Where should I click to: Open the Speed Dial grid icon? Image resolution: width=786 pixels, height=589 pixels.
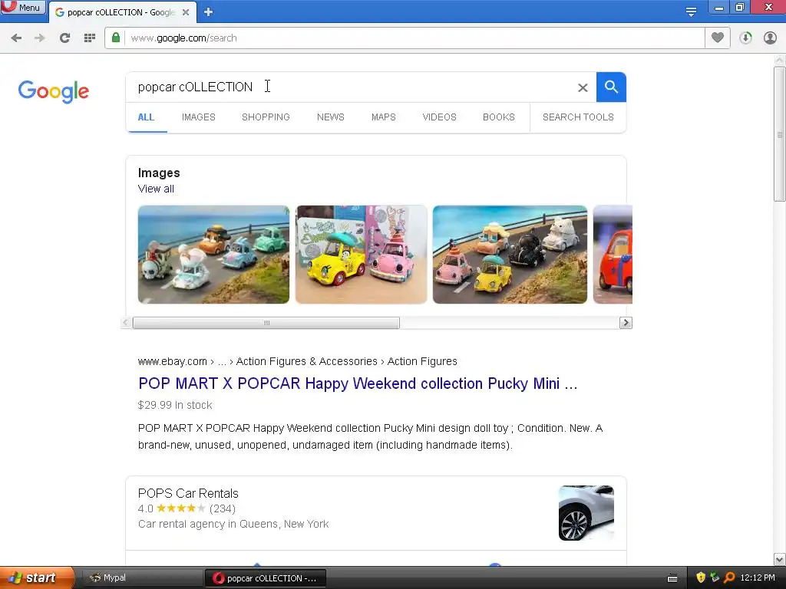pos(90,38)
